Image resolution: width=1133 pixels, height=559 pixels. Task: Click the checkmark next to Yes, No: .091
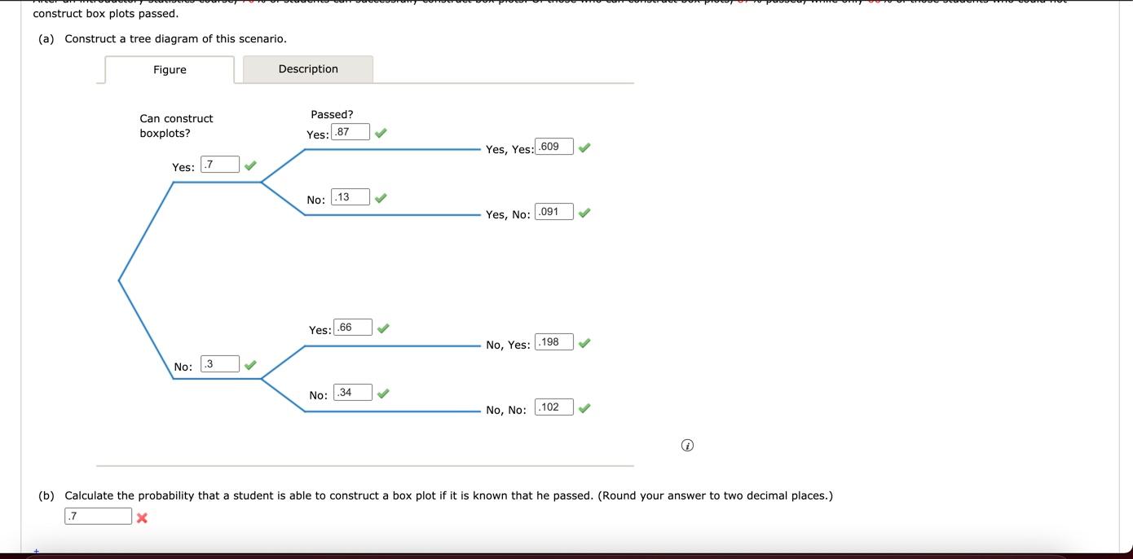pyautogui.click(x=584, y=212)
